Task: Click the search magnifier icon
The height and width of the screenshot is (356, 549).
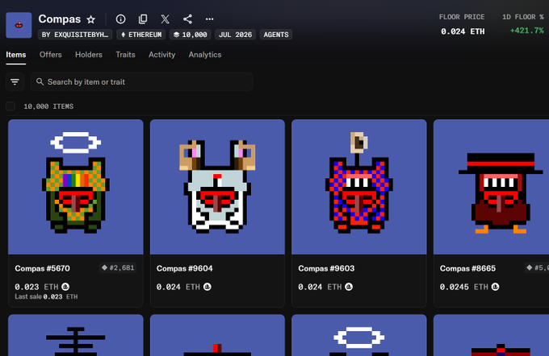Action: pos(40,81)
